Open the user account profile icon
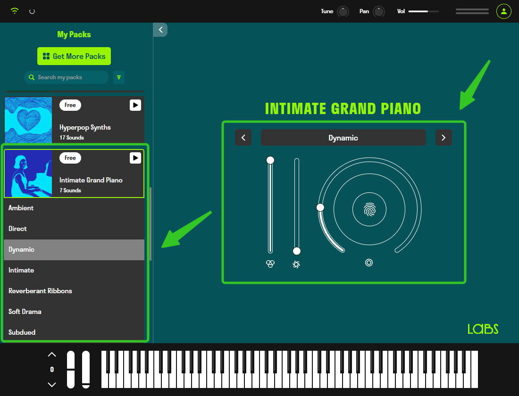Screen dimensions: 519x396 click(503, 11)
